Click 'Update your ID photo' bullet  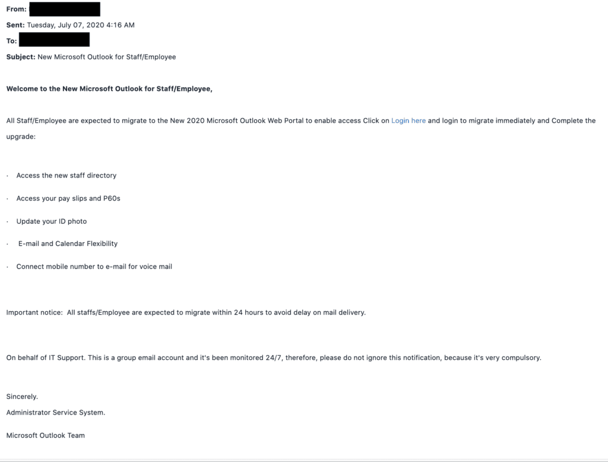(52, 221)
